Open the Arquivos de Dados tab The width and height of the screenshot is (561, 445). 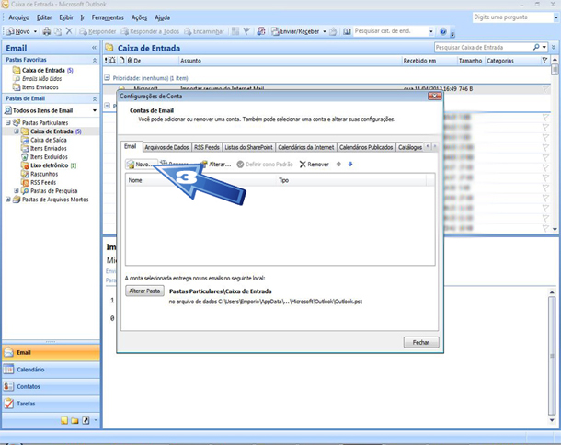click(166, 147)
